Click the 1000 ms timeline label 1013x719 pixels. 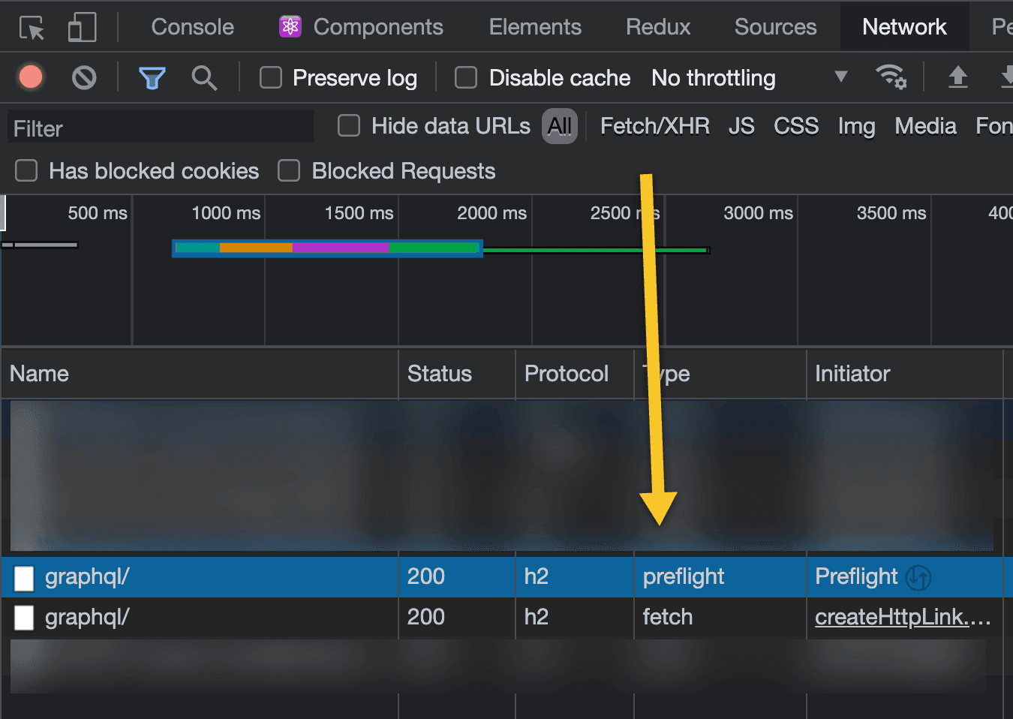click(x=226, y=213)
